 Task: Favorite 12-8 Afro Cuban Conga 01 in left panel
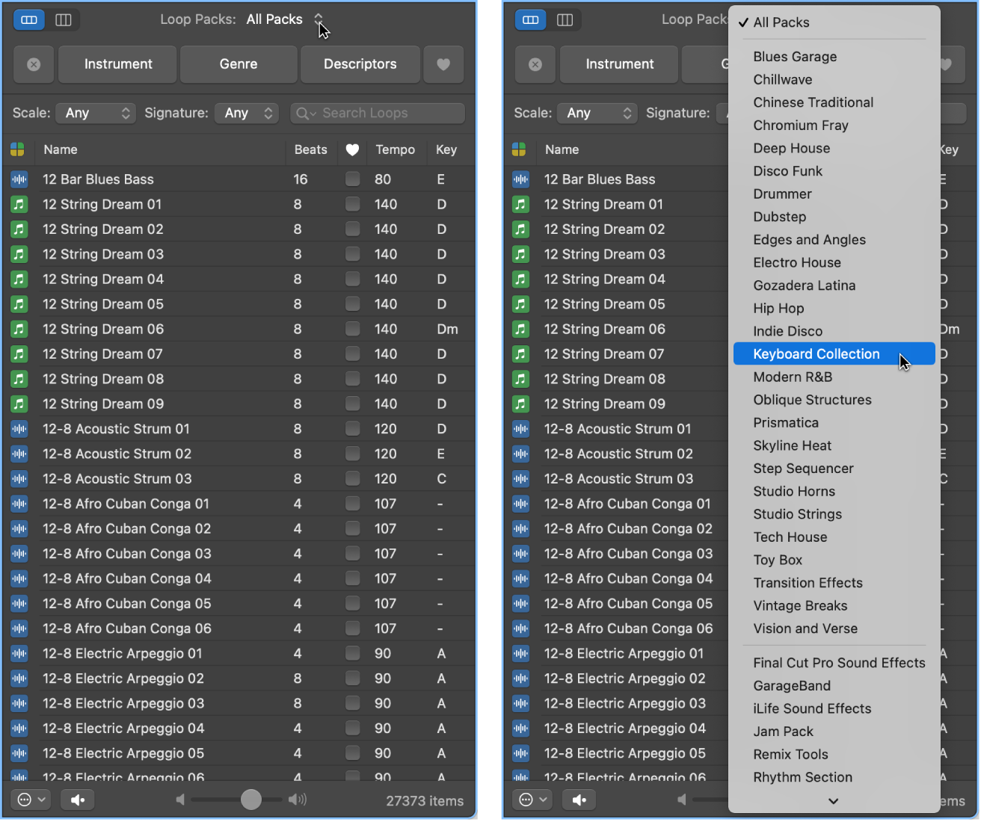coord(352,504)
